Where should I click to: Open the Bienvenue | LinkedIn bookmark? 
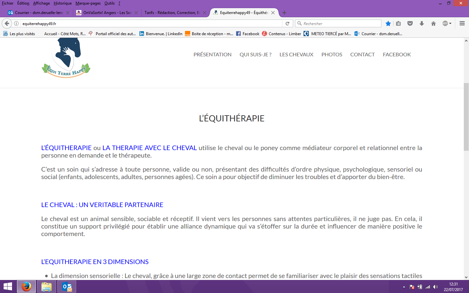pos(161,34)
